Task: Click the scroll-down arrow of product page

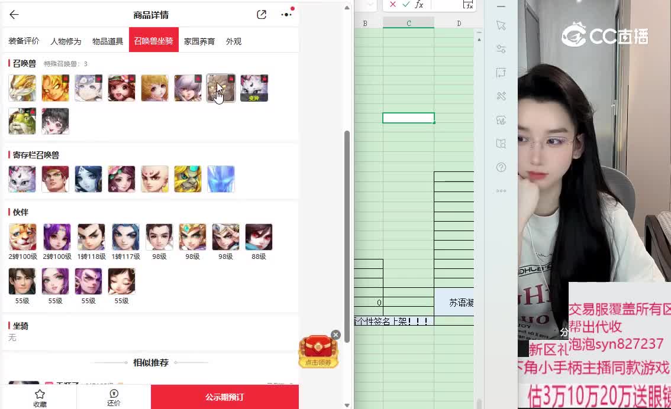Action: coord(347,405)
